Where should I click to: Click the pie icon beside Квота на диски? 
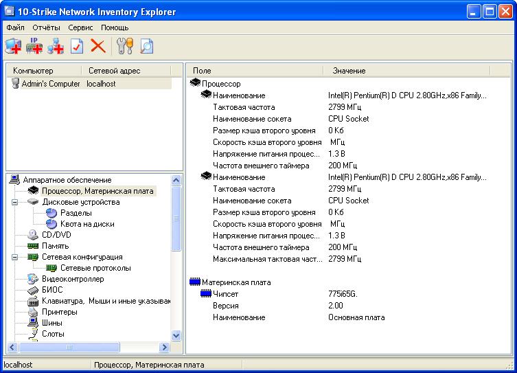coord(51,224)
